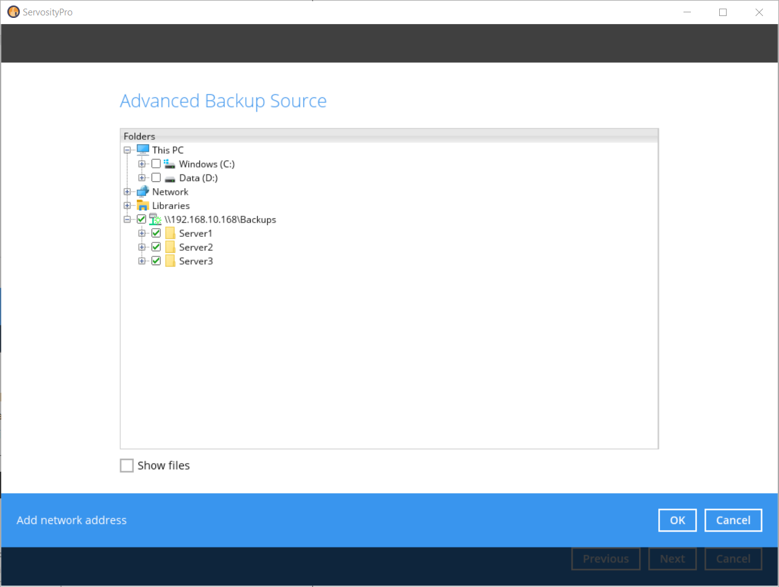Open the Add network address dialog

click(71, 520)
